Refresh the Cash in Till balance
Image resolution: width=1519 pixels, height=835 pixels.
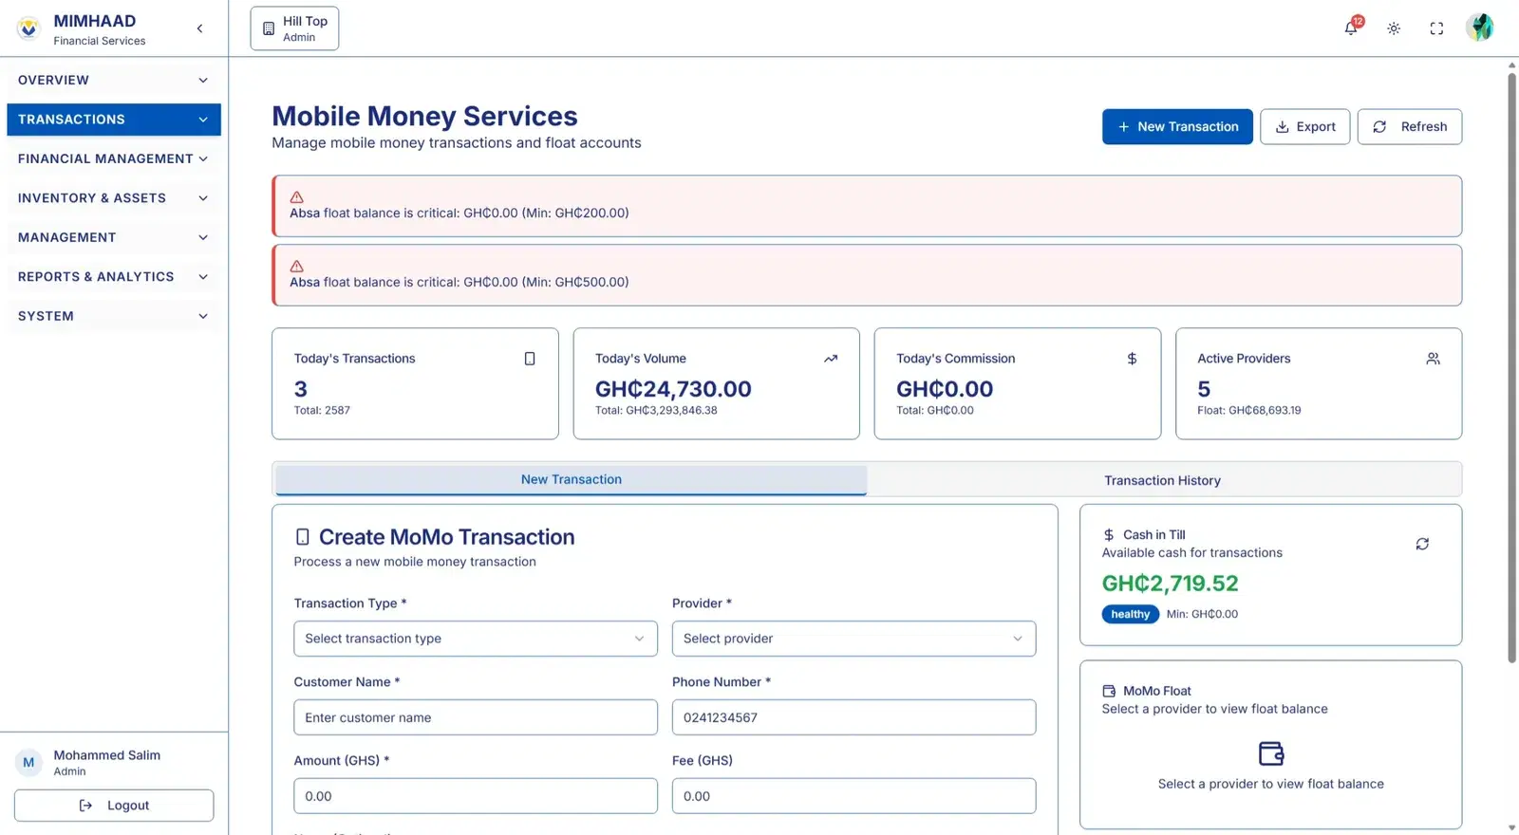pos(1422,544)
